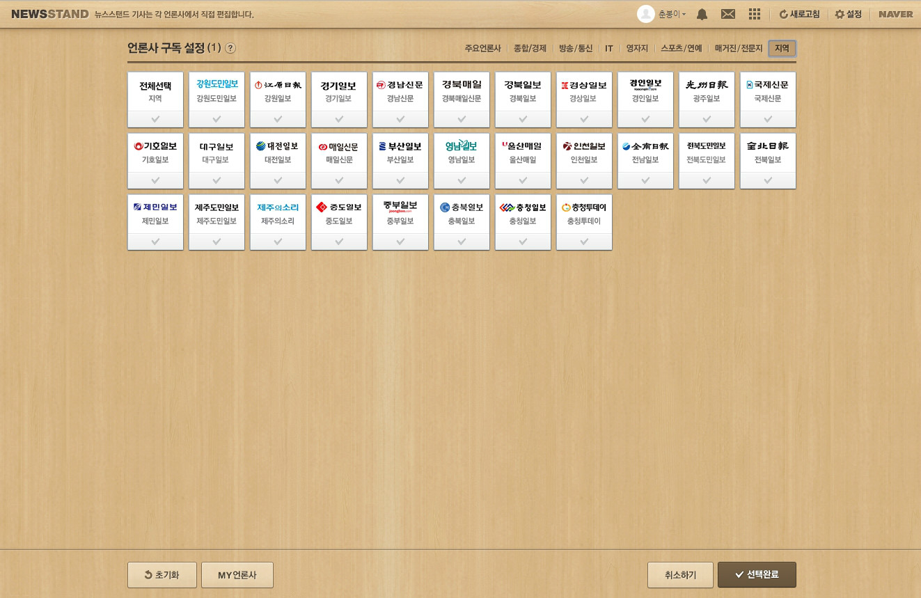Select the 대구일보 logo
Screen dimensions: 921x598
click(217, 146)
